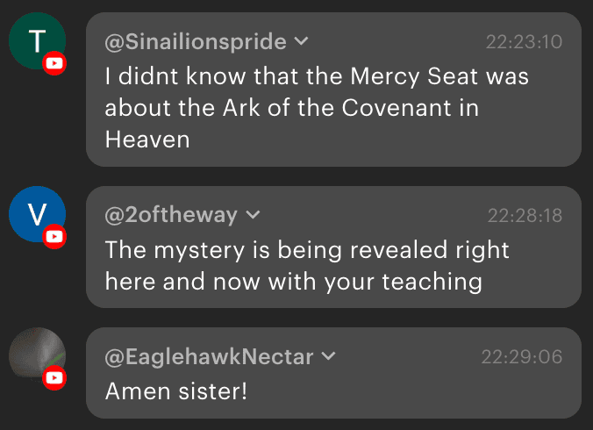Click EaglehawkNectar's gray profile picture

pos(35,355)
